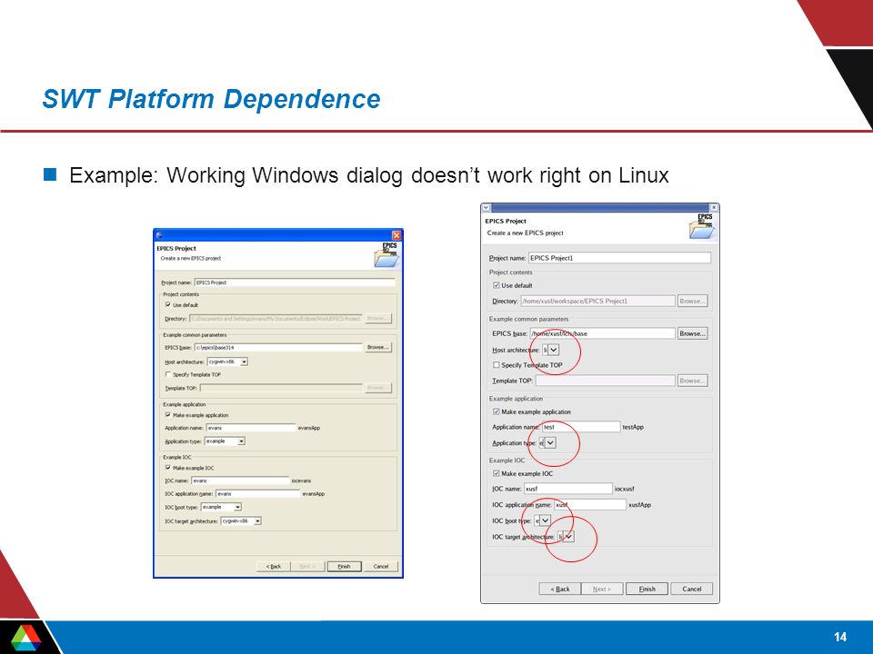The image size is (873, 654).
Task: Click IOC application name field, Linux dialog
Action: [590, 504]
